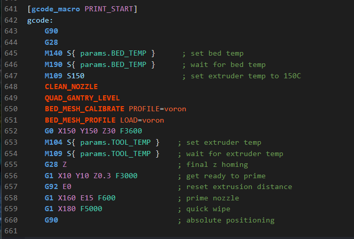Click the BED_MESH_PROFILE command

coord(80,121)
